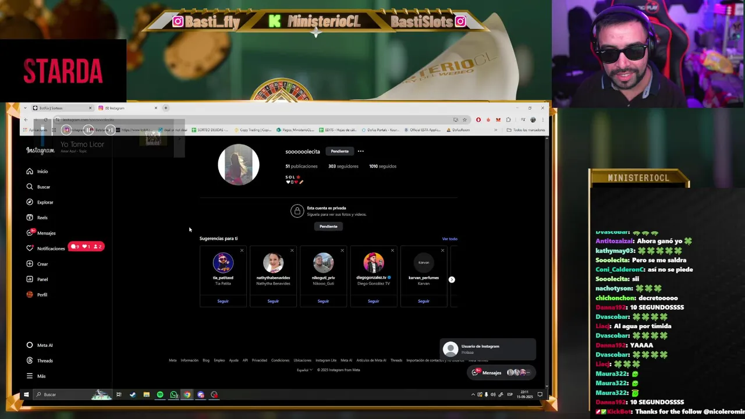View the sooooolecita profile picture

tap(239, 165)
